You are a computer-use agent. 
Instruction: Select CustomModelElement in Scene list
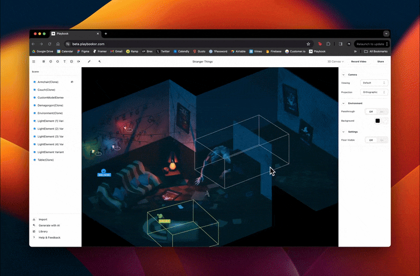pos(50,98)
